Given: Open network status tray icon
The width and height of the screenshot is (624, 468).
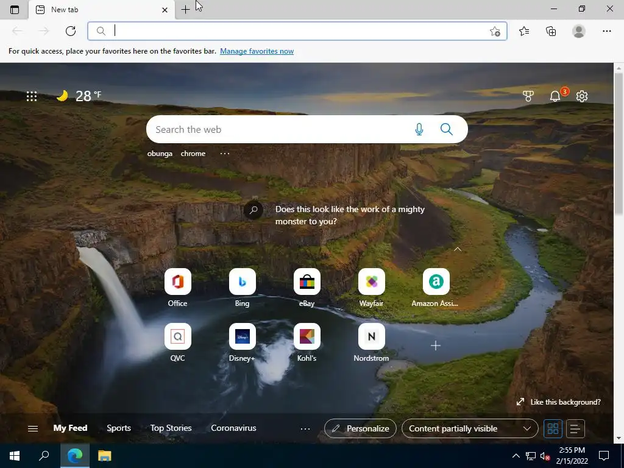Looking at the screenshot, I should 531,456.
